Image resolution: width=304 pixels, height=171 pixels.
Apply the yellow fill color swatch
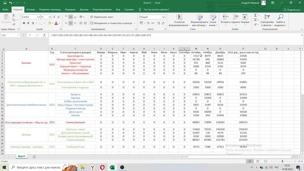49,23
